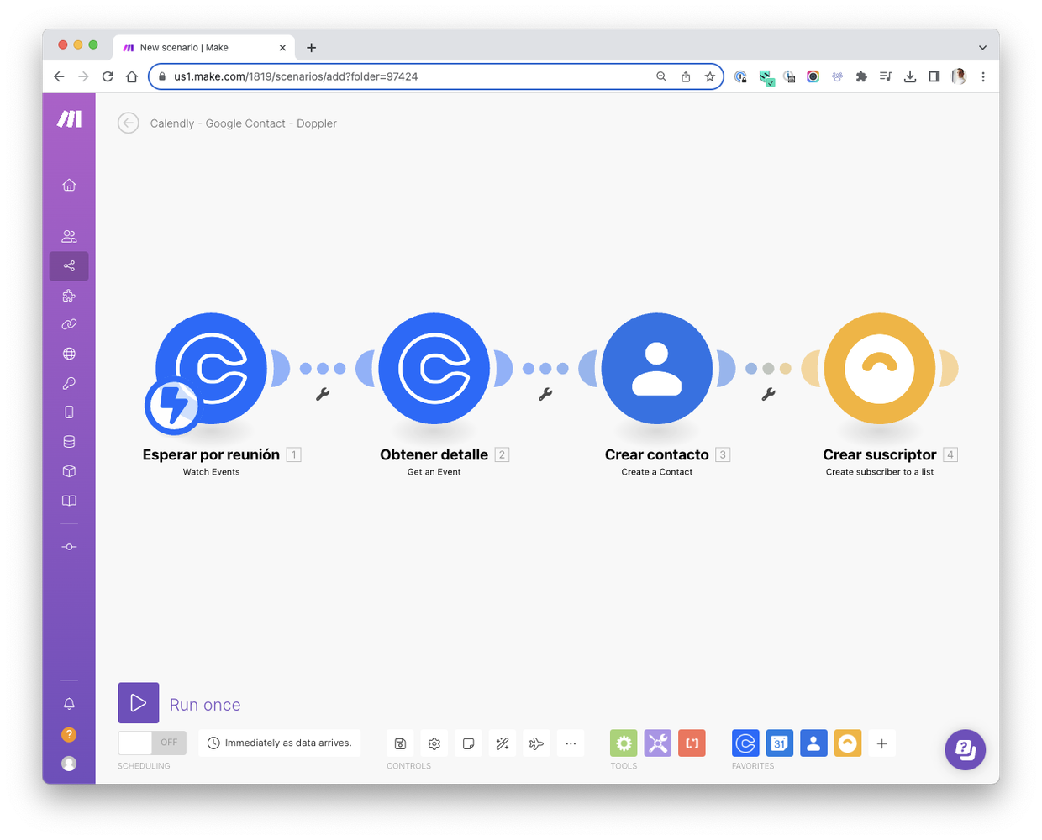
Task: Open the purple help chat bubble
Action: (965, 749)
